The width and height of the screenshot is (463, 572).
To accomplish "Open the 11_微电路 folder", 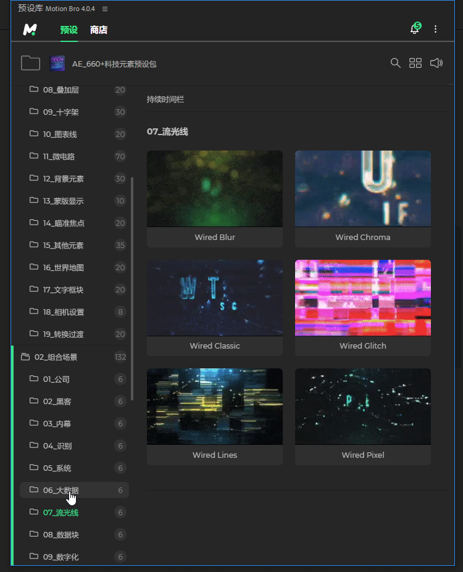I will [x=75, y=157].
